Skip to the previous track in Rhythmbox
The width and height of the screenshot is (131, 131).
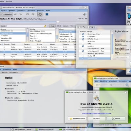click(x=15, y=14)
